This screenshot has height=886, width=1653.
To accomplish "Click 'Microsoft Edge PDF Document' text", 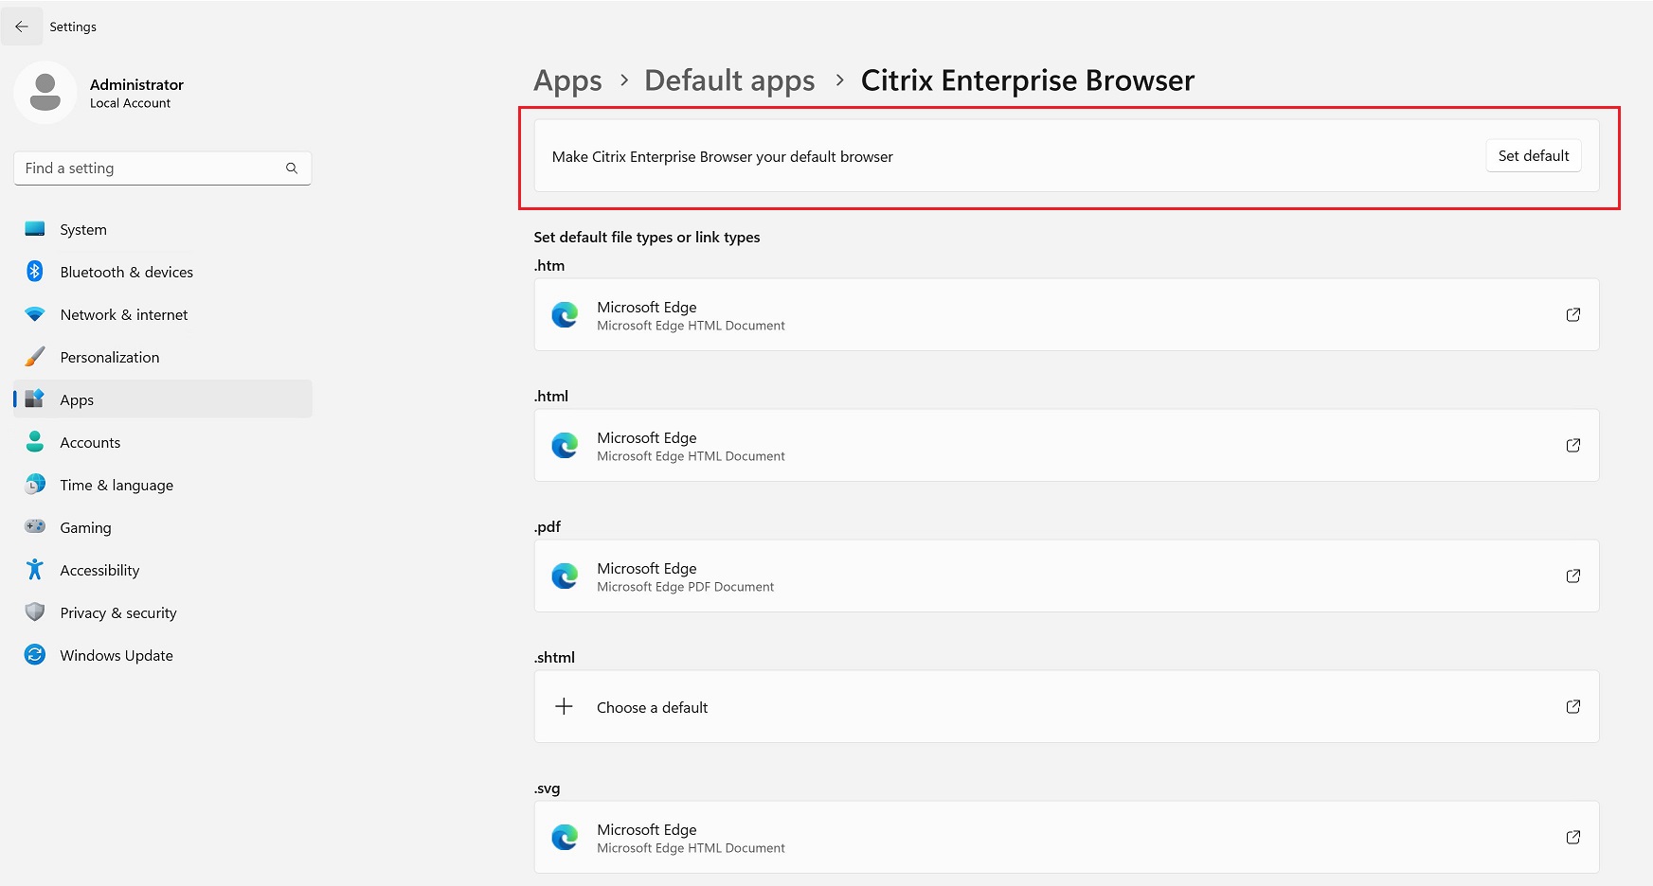I will (685, 587).
